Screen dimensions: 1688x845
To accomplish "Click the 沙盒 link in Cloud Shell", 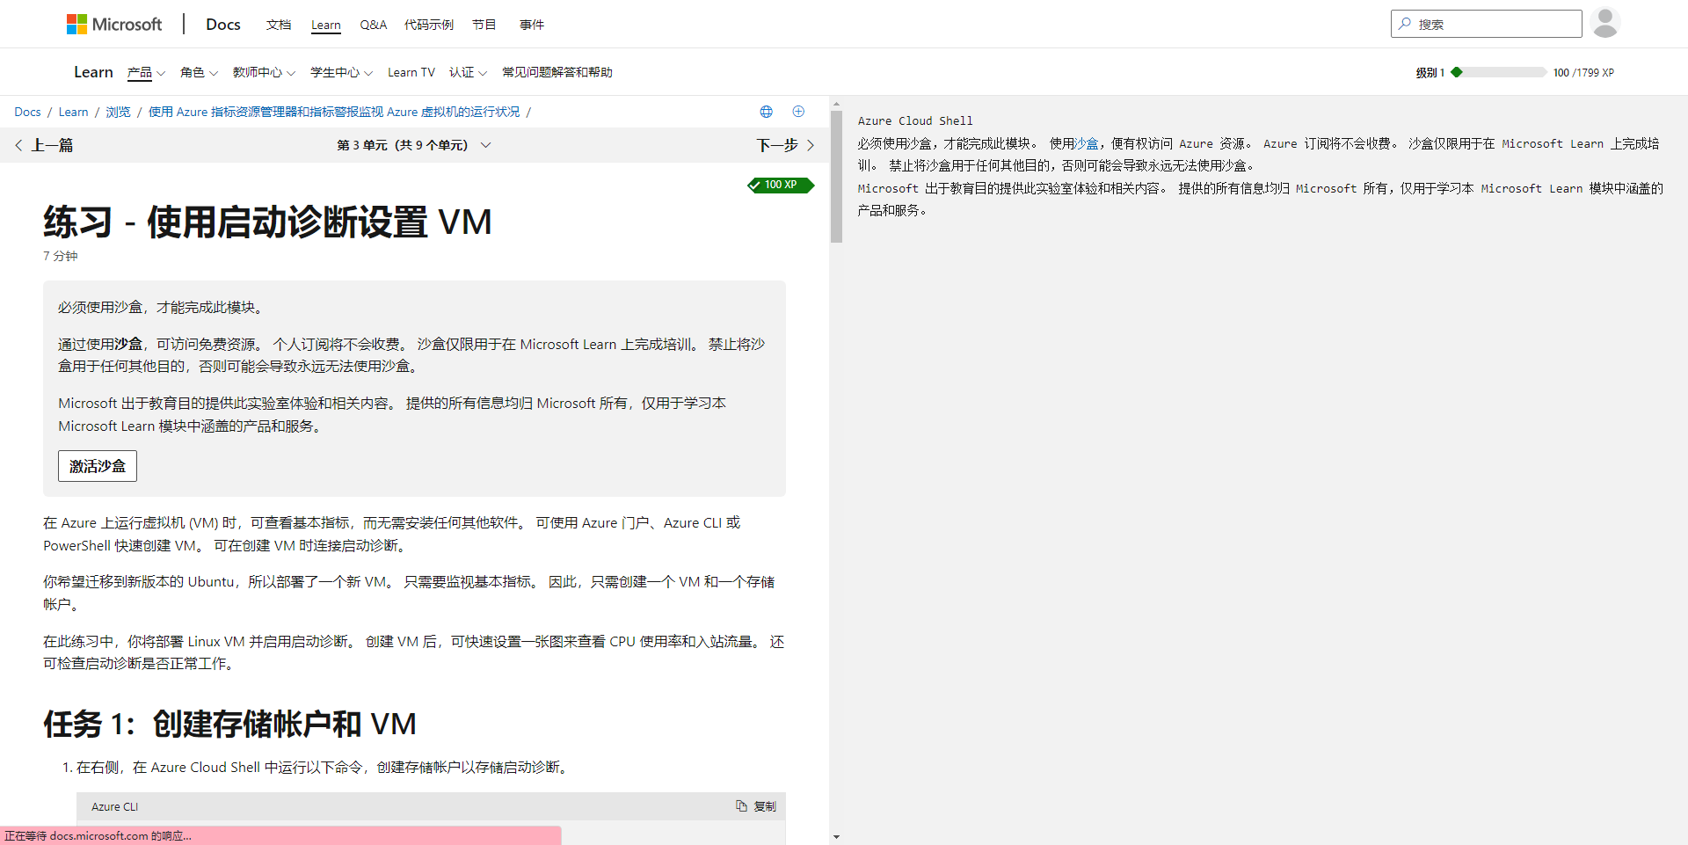I will click(1087, 143).
